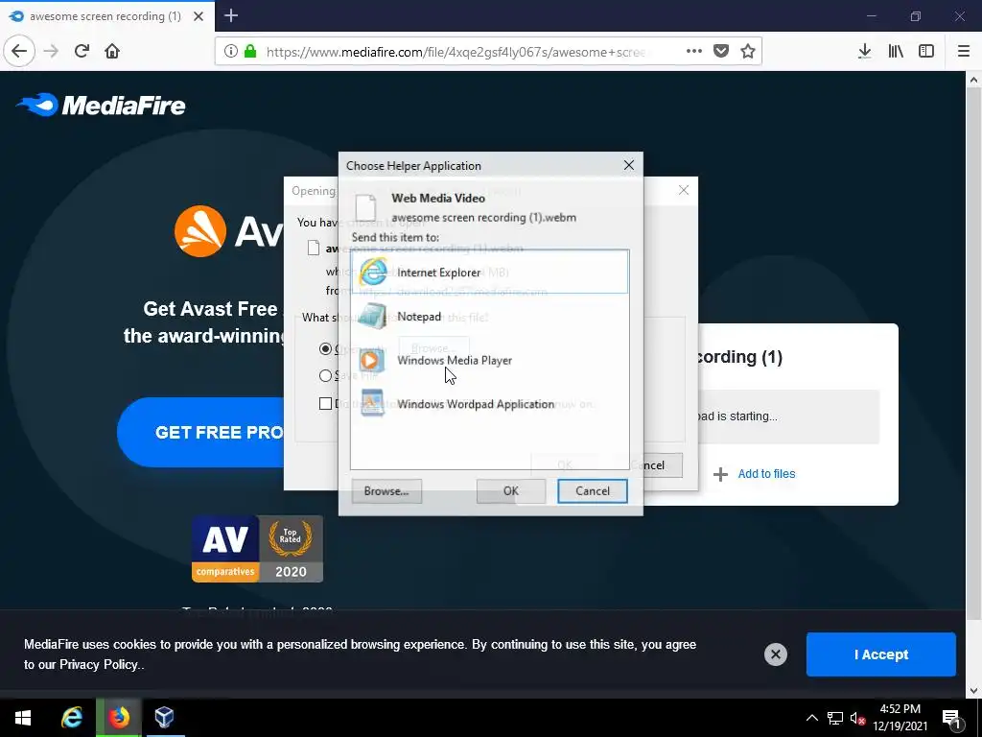Open network status tray icon

pyautogui.click(x=835, y=718)
